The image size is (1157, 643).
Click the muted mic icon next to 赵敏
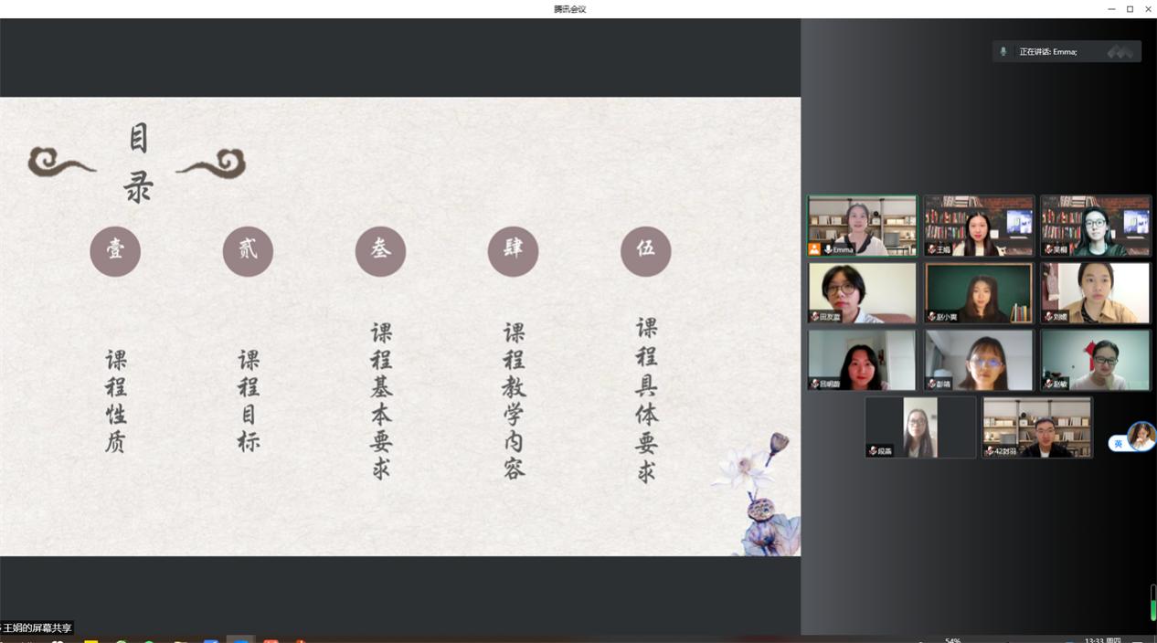coord(1048,385)
